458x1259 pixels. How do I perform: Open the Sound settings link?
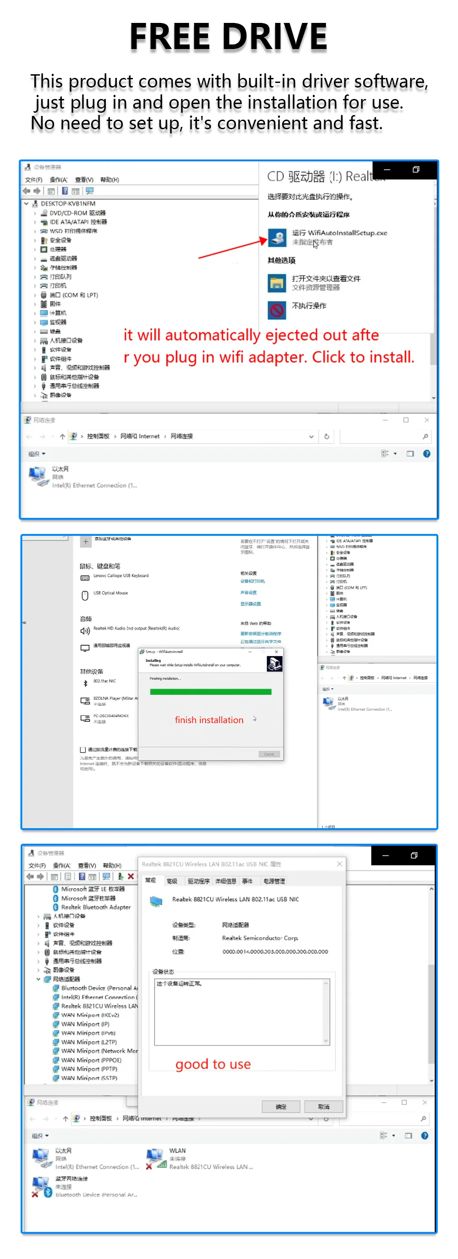(248, 592)
